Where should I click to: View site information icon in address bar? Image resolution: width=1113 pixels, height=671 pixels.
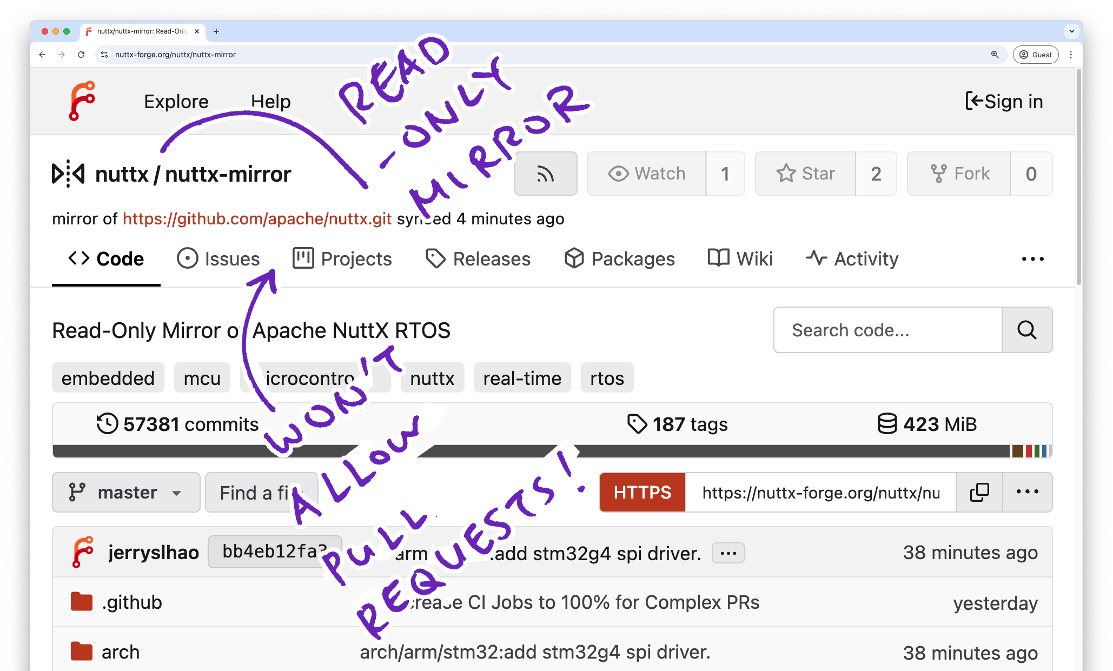105,55
